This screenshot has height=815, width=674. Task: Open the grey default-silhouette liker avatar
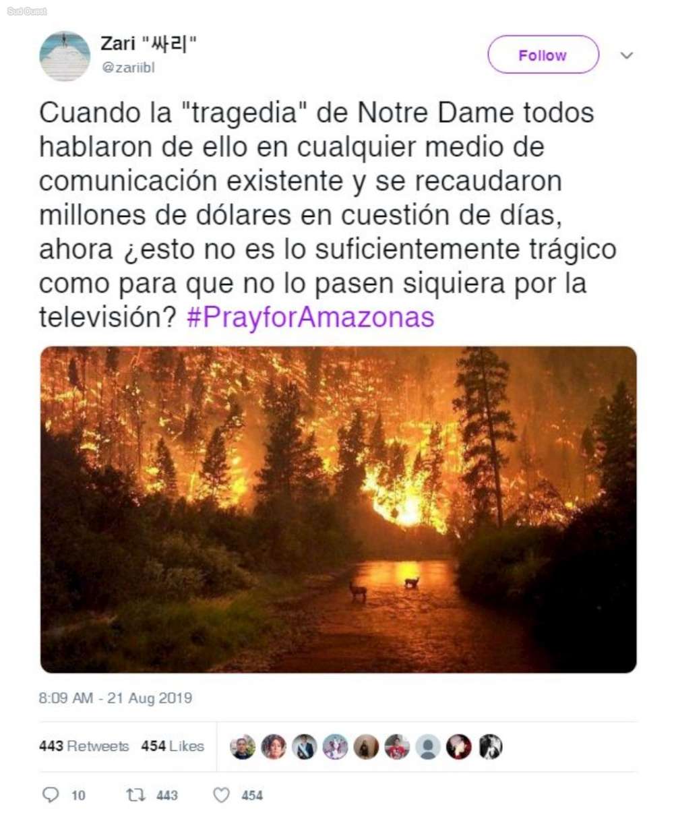pos(427,746)
